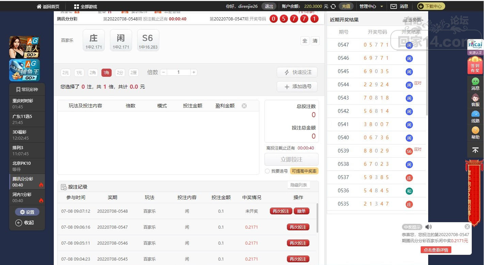Viewport: 484px width, 265px height.
Task: Open the 全部游戏 menu
Action: (x=85, y=6)
